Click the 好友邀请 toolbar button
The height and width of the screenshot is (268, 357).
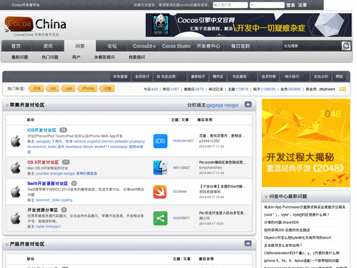[x=120, y=76]
